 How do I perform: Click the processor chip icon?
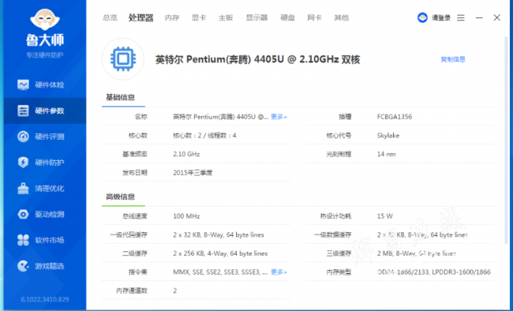[x=123, y=59]
